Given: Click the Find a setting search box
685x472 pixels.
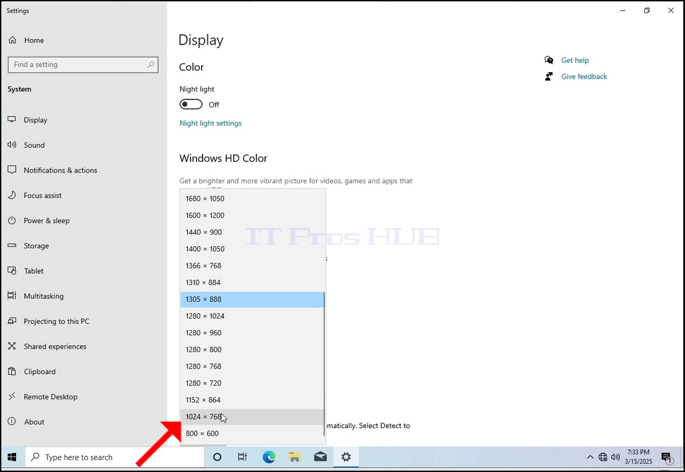Looking at the screenshot, I should 83,65.
